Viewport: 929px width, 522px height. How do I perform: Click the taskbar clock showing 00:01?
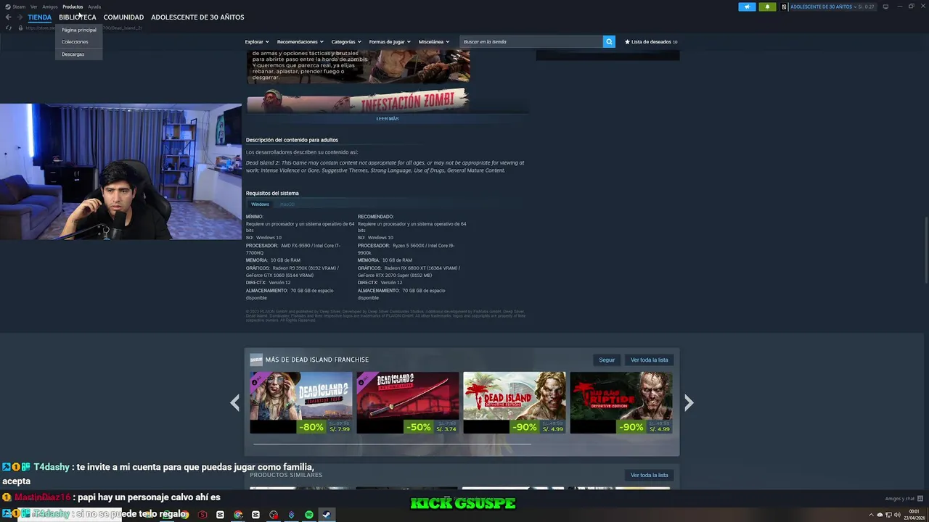click(x=914, y=515)
